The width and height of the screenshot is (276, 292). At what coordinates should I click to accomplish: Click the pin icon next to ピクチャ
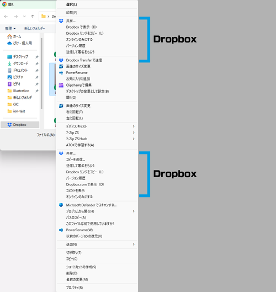[x=37, y=77]
